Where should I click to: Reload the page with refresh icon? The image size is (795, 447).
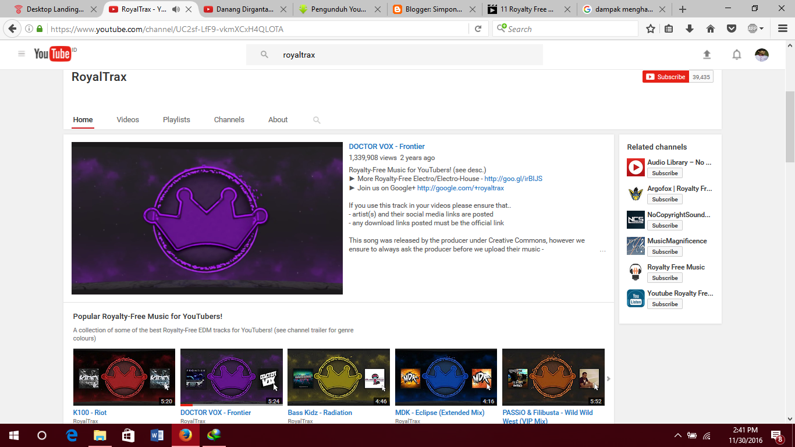[478, 29]
